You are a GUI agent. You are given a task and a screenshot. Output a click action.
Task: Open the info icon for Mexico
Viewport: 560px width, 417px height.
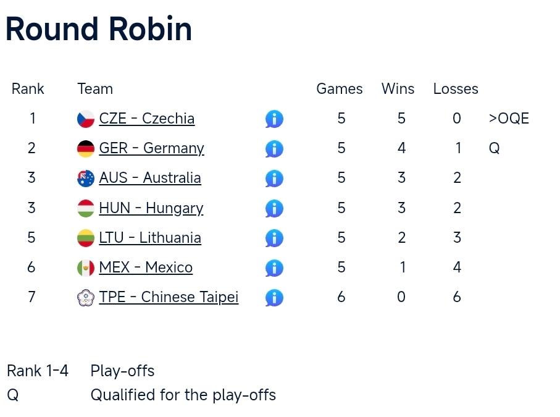point(274,267)
